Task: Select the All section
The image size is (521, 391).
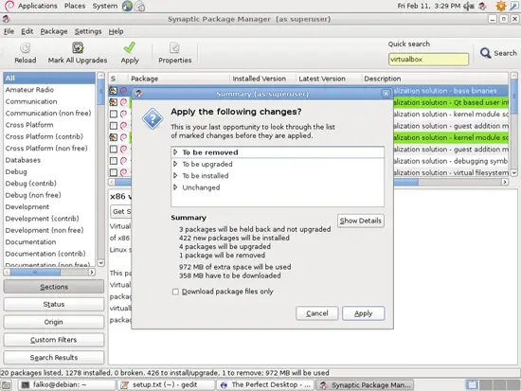Action: 49,78
